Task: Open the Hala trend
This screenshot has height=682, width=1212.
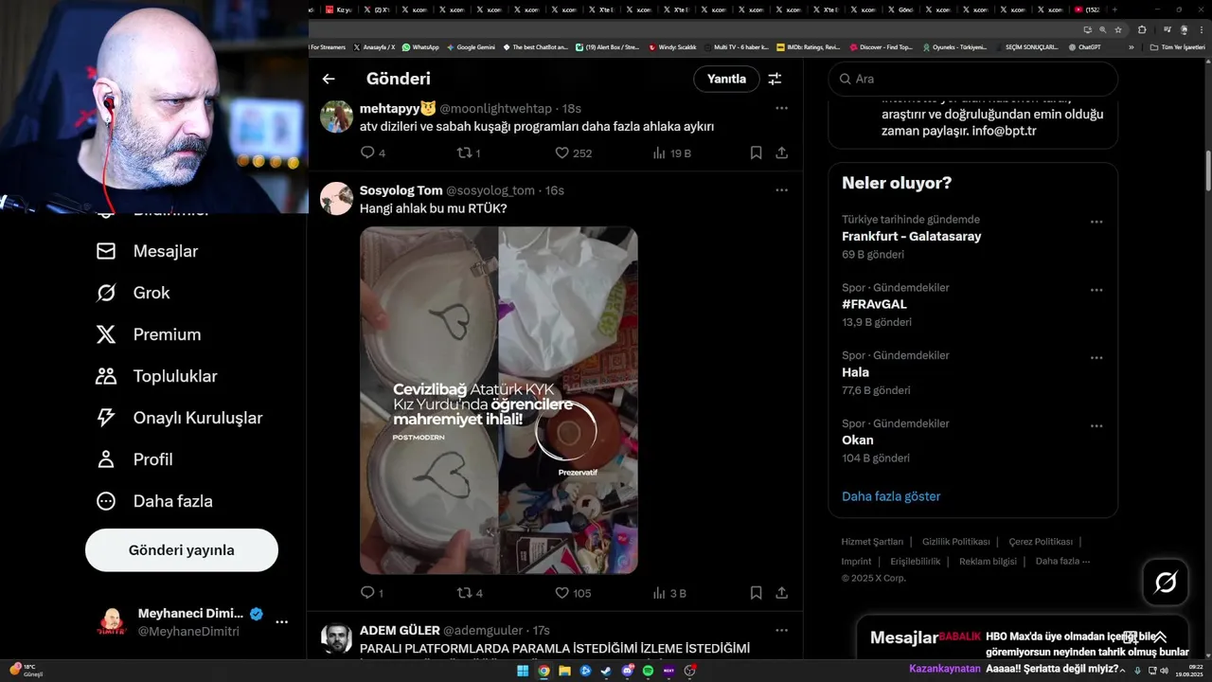Action: click(855, 372)
